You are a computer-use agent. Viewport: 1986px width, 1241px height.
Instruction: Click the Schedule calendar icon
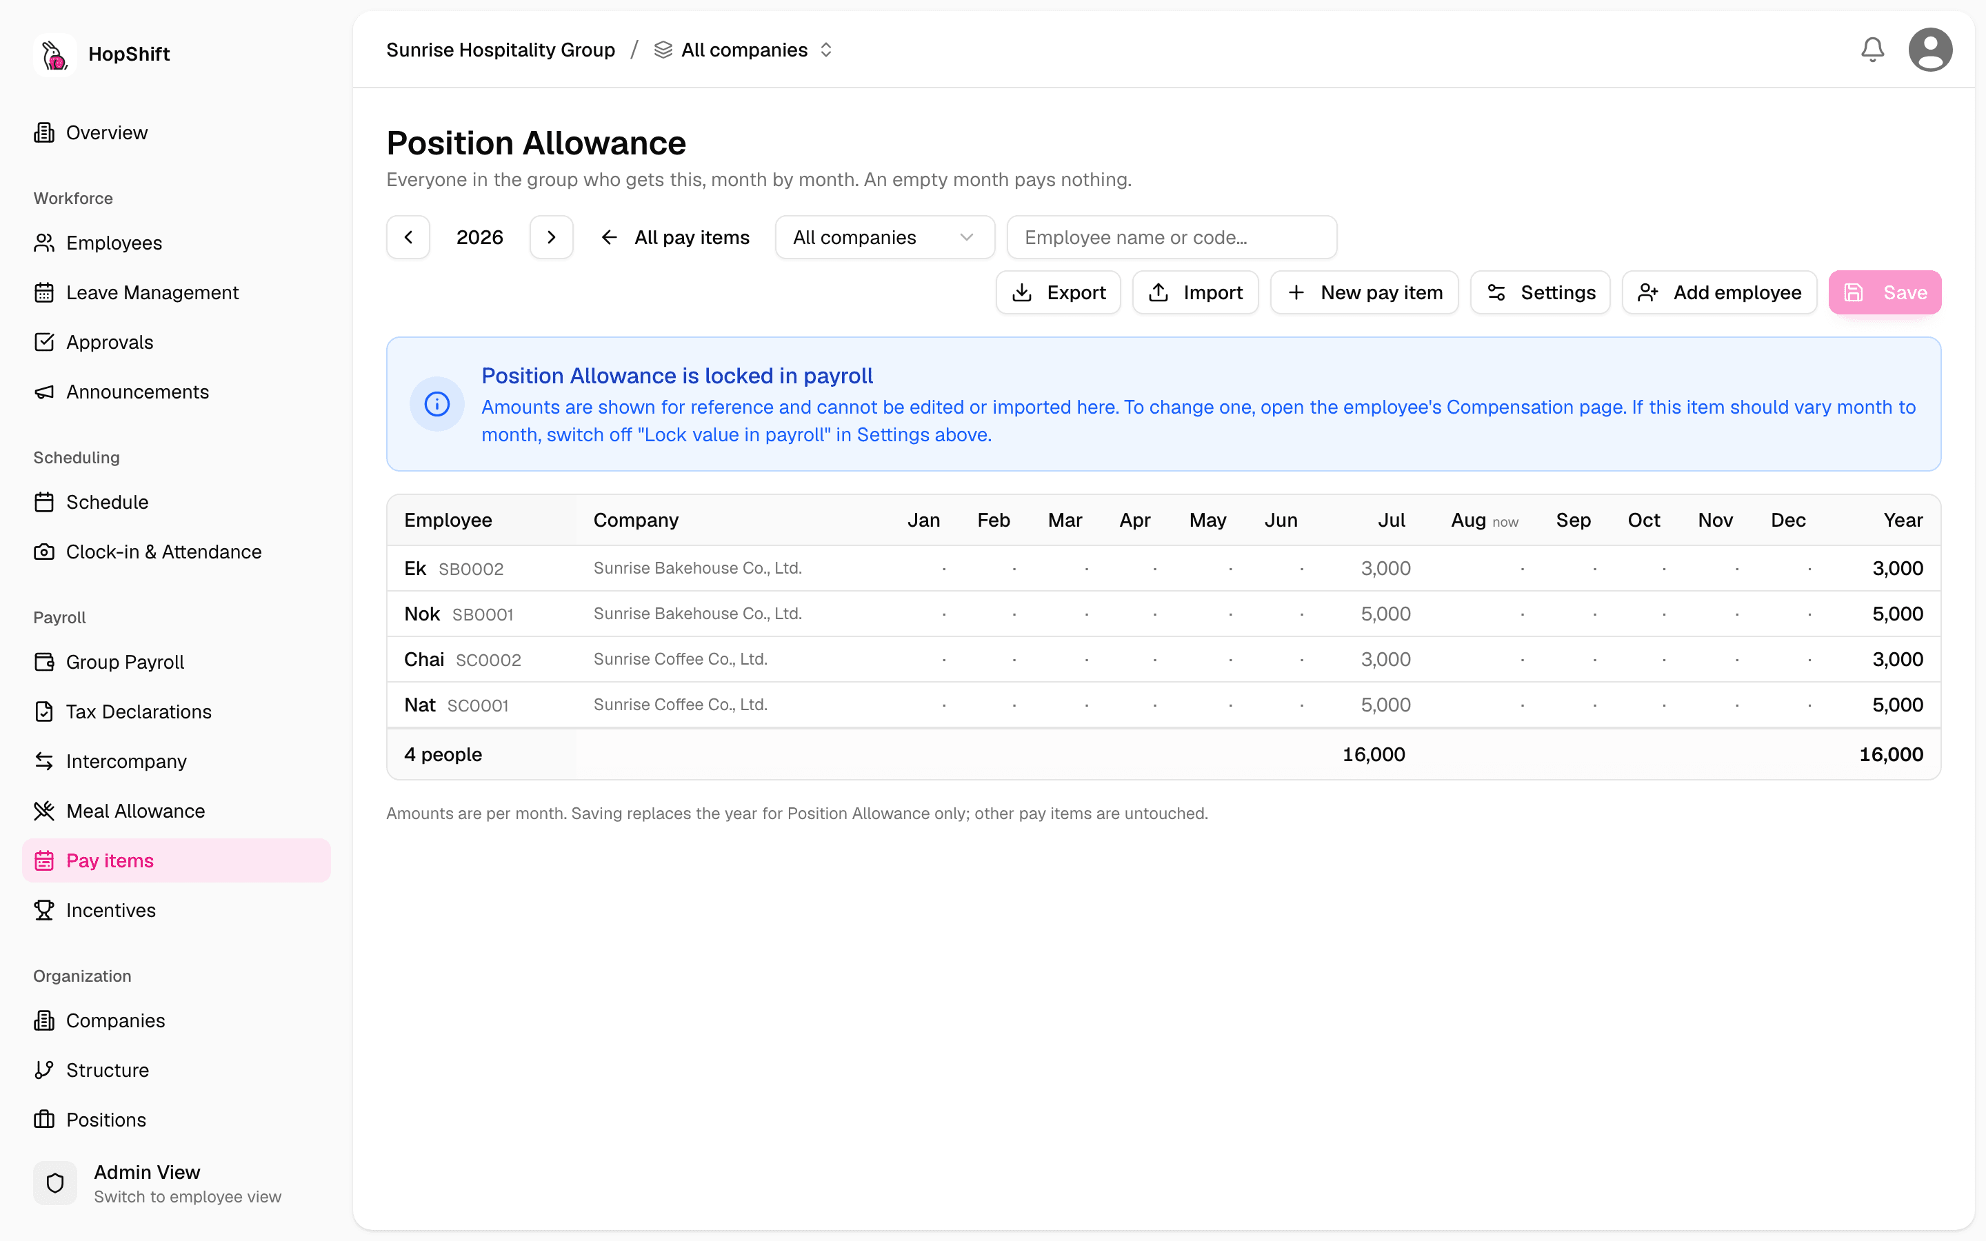pyautogui.click(x=44, y=503)
